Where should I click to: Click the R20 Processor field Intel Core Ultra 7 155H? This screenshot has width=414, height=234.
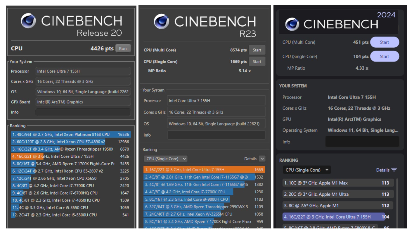(x=83, y=71)
